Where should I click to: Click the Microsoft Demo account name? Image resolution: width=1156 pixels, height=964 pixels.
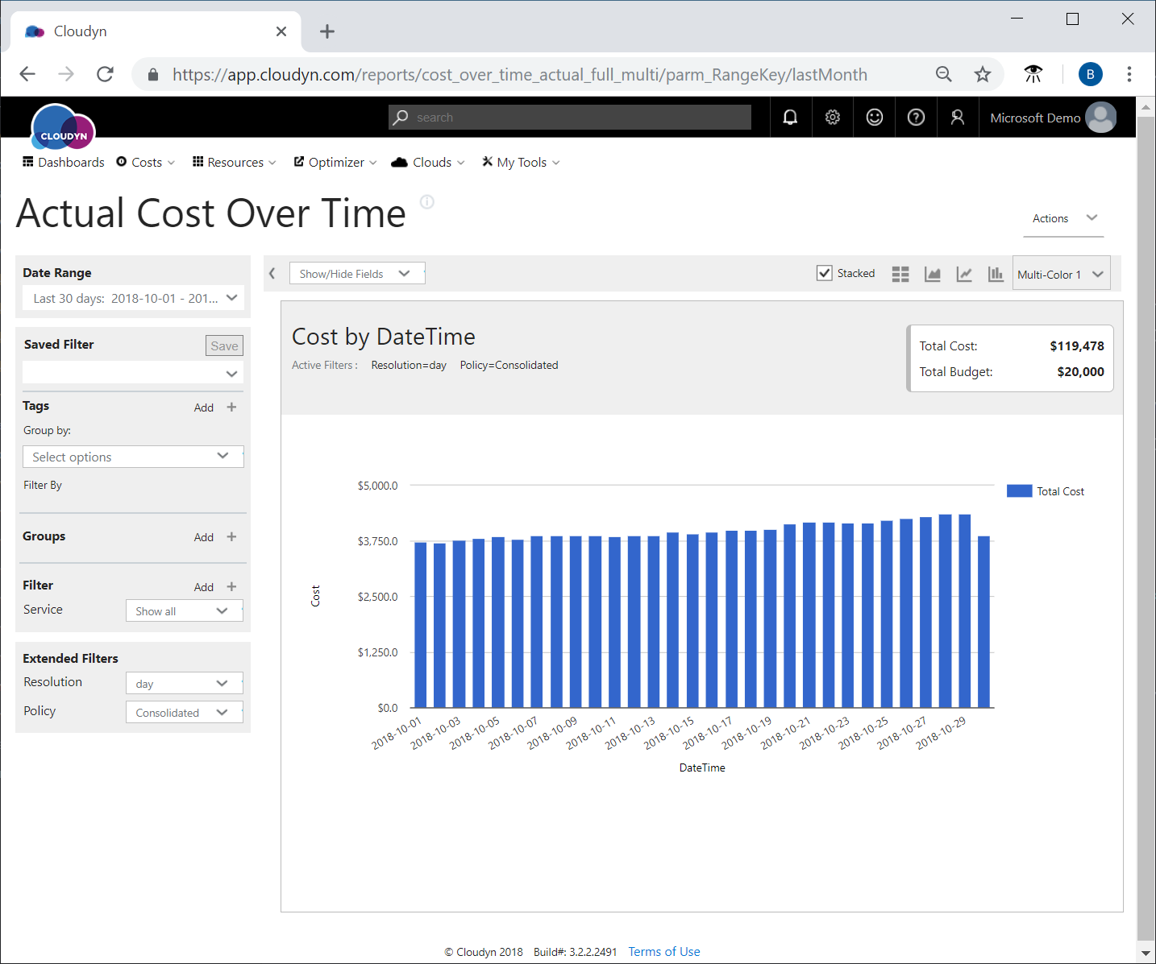[x=1035, y=118]
